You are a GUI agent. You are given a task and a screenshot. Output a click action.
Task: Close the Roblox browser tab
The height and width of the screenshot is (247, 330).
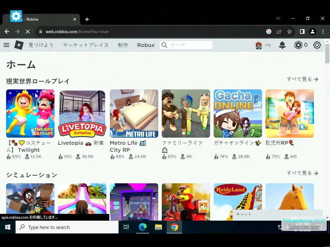(75, 19)
